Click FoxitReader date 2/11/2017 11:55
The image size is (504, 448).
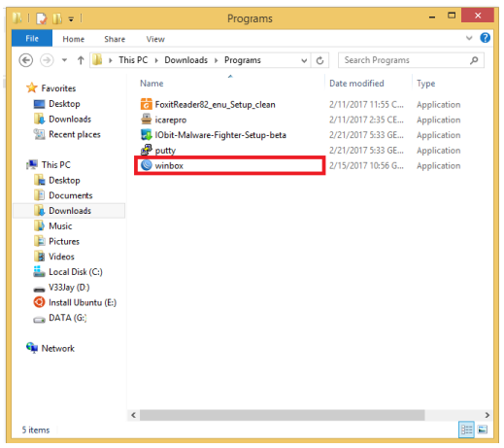click(366, 104)
